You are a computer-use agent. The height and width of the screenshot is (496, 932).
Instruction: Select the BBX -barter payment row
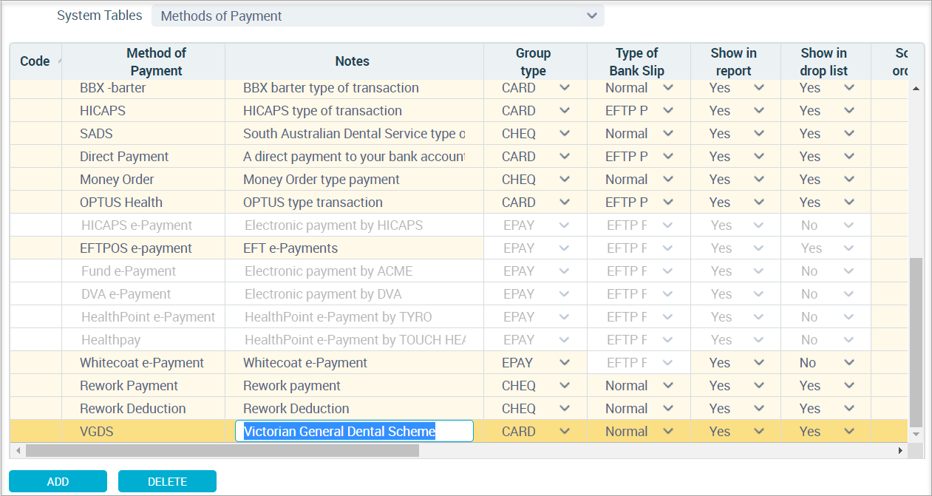[458, 87]
